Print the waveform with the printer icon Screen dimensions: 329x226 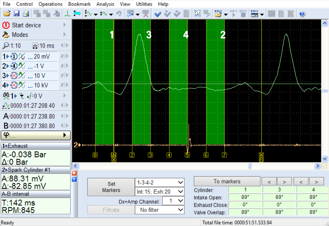(x=26, y=14)
